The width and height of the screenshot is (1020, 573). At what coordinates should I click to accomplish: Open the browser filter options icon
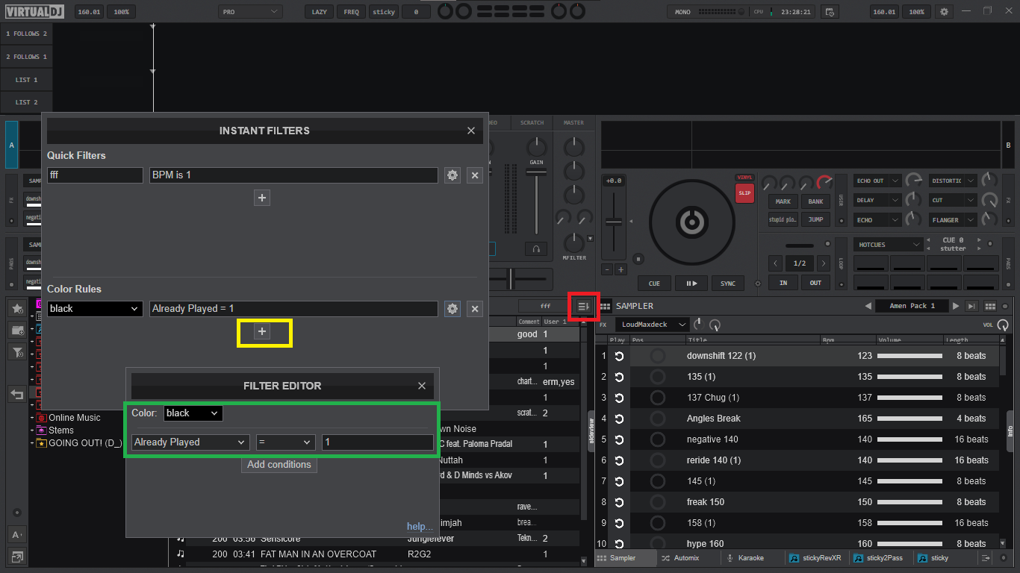click(584, 306)
